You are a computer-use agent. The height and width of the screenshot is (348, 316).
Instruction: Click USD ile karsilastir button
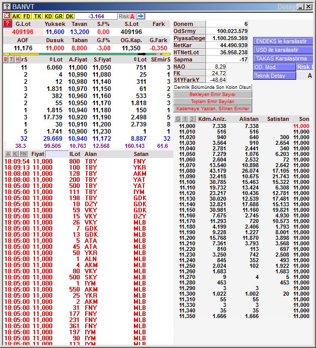coord(283,50)
